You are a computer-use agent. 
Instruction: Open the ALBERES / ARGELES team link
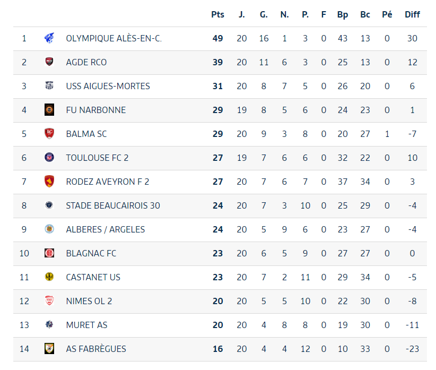click(106, 229)
